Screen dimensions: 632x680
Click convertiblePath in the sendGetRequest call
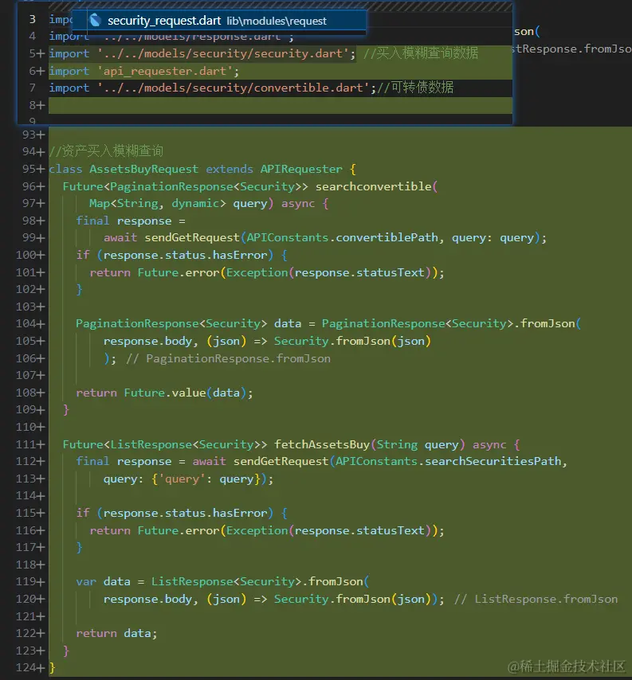pyautogui.click(x=387, y=237)
